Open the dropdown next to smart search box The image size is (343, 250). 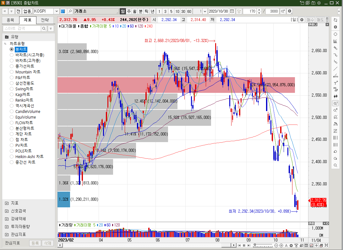[51, 29]
